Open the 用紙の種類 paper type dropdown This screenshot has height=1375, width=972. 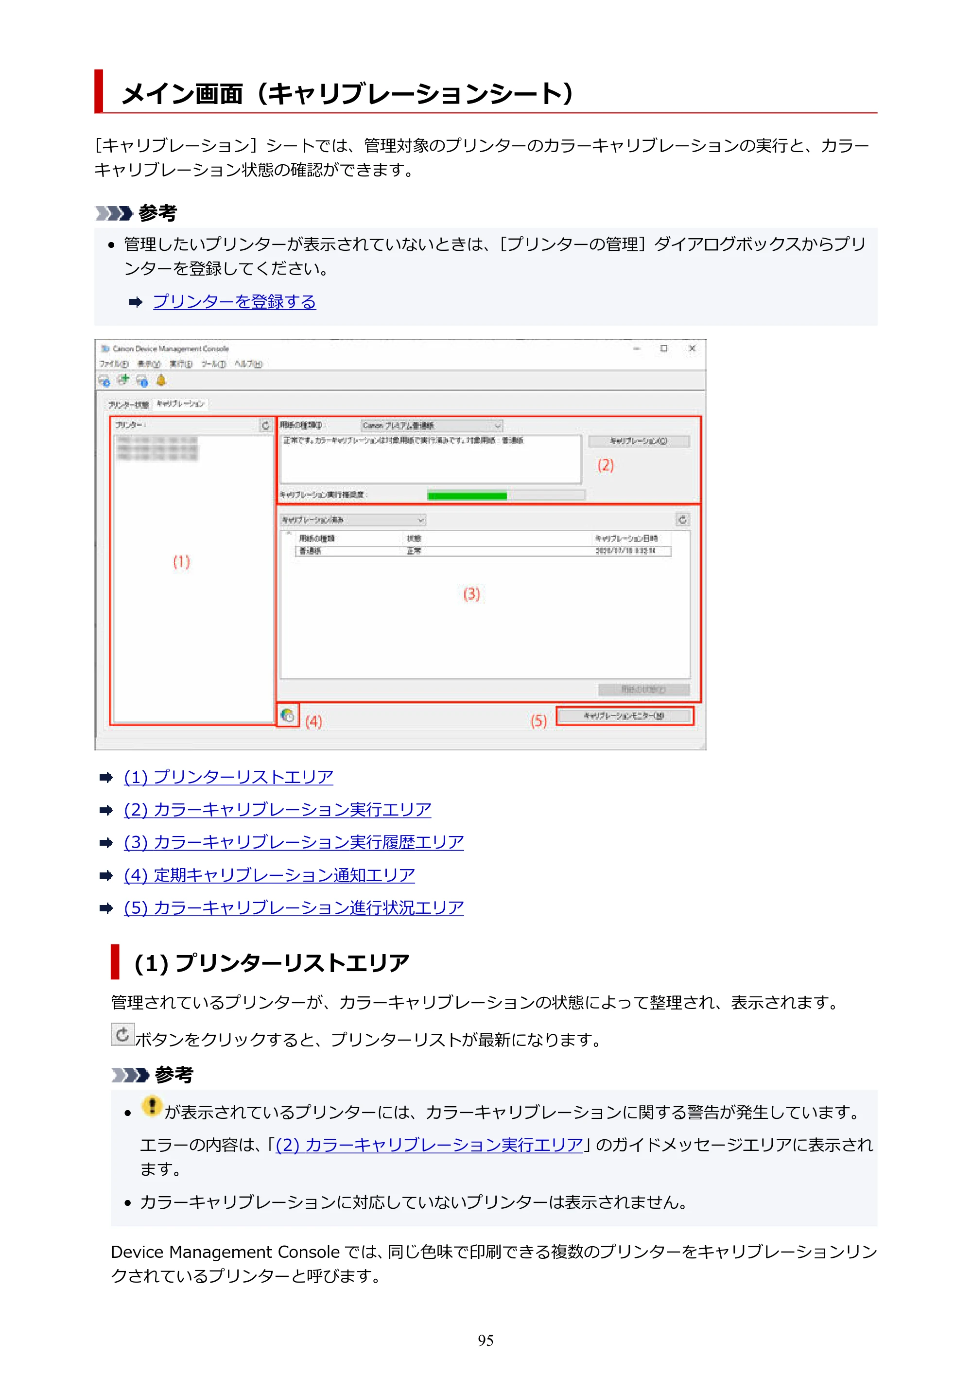(432, 425)
